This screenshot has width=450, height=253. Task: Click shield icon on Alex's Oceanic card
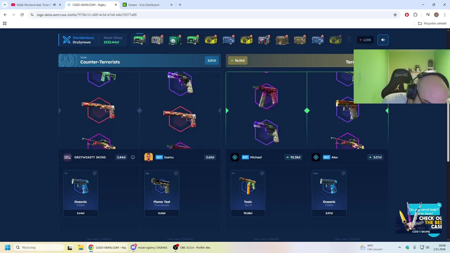tap(343, 173)
